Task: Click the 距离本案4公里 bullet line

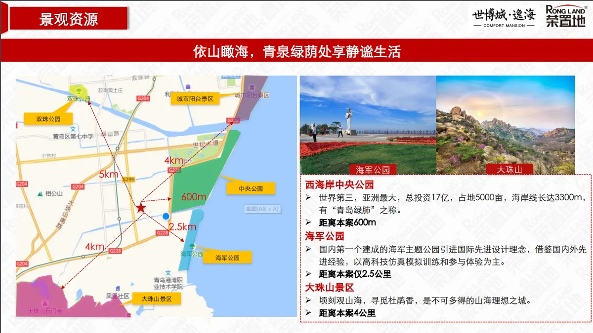Action: 347,313
